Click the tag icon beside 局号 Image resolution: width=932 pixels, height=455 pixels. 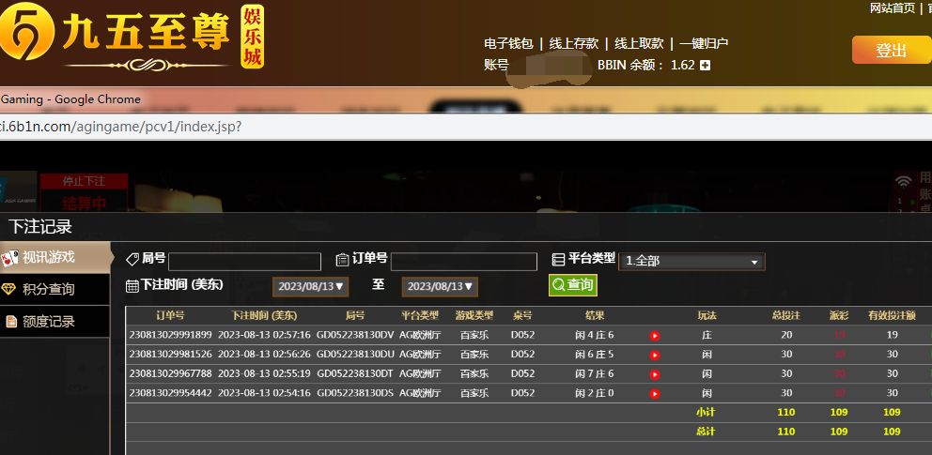click(132, 259)
